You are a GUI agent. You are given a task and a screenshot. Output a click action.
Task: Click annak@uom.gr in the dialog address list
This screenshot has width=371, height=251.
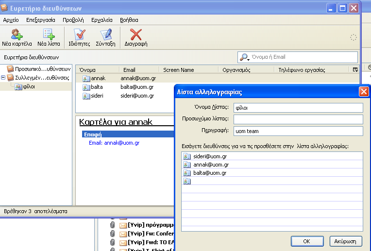(211, 165)
